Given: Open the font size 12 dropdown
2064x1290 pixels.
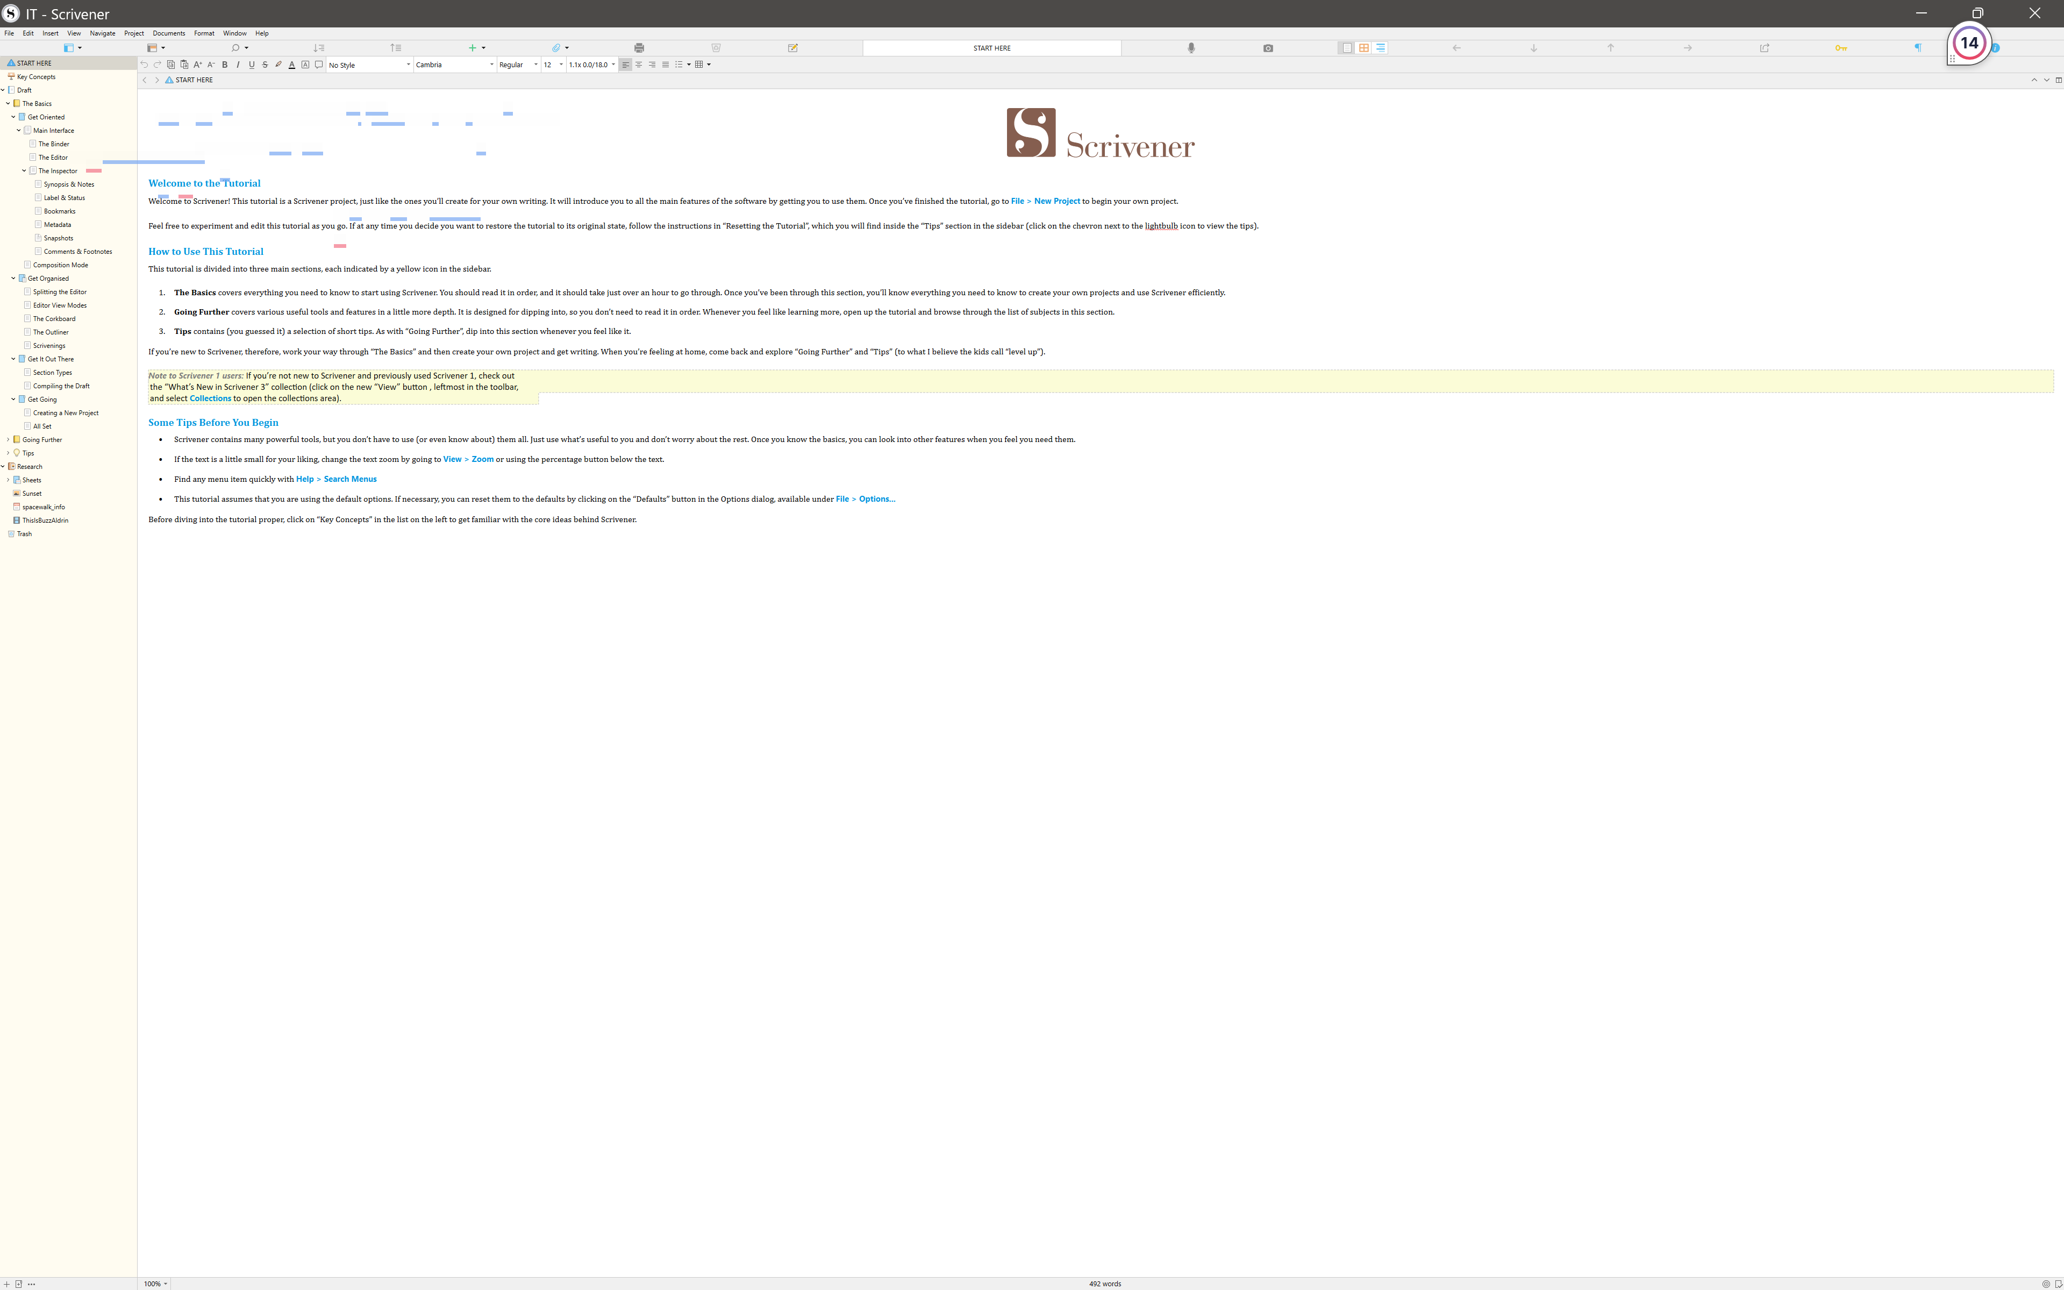Looking at the screenshot, I should pos(554,65).
